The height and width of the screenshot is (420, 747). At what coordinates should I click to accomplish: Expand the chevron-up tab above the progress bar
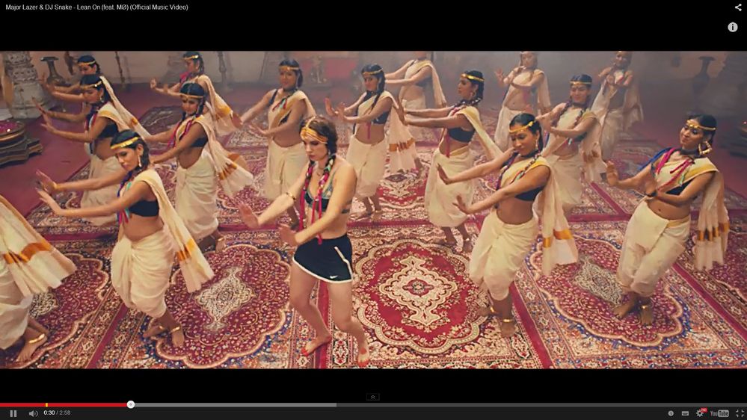(x=373, y=397)
